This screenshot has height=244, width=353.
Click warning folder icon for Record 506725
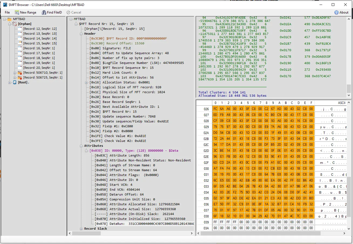(20, 77)
